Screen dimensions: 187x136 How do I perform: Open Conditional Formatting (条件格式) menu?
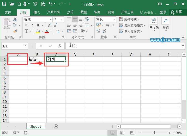coord(129,19)
